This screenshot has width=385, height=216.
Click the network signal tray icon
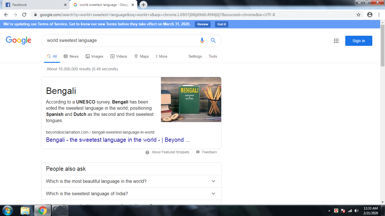tap(350, 211)
